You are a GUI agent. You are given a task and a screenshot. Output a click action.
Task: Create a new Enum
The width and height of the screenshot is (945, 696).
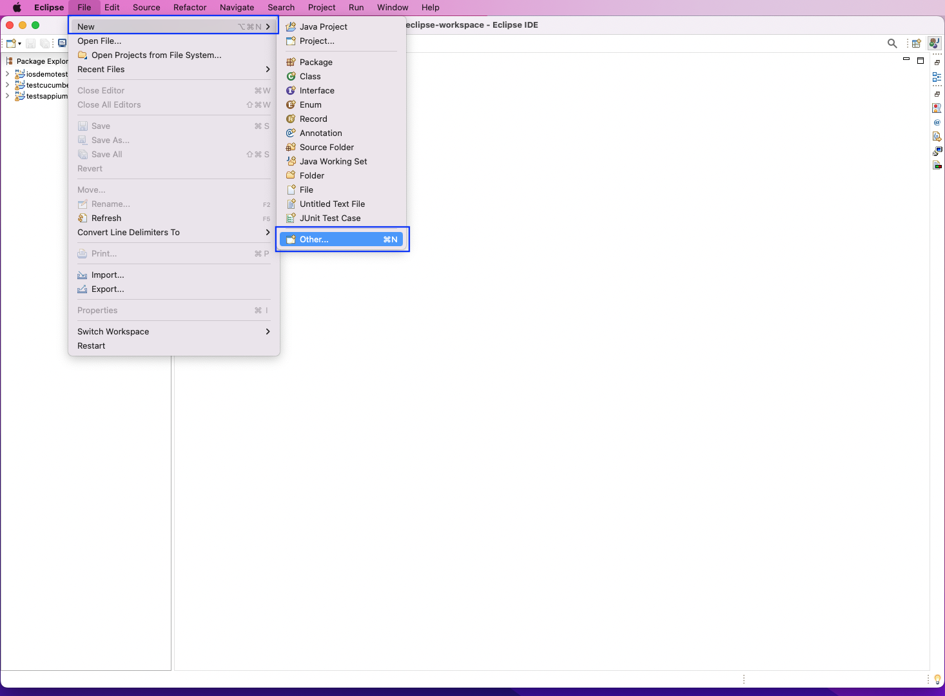(343, 104)
